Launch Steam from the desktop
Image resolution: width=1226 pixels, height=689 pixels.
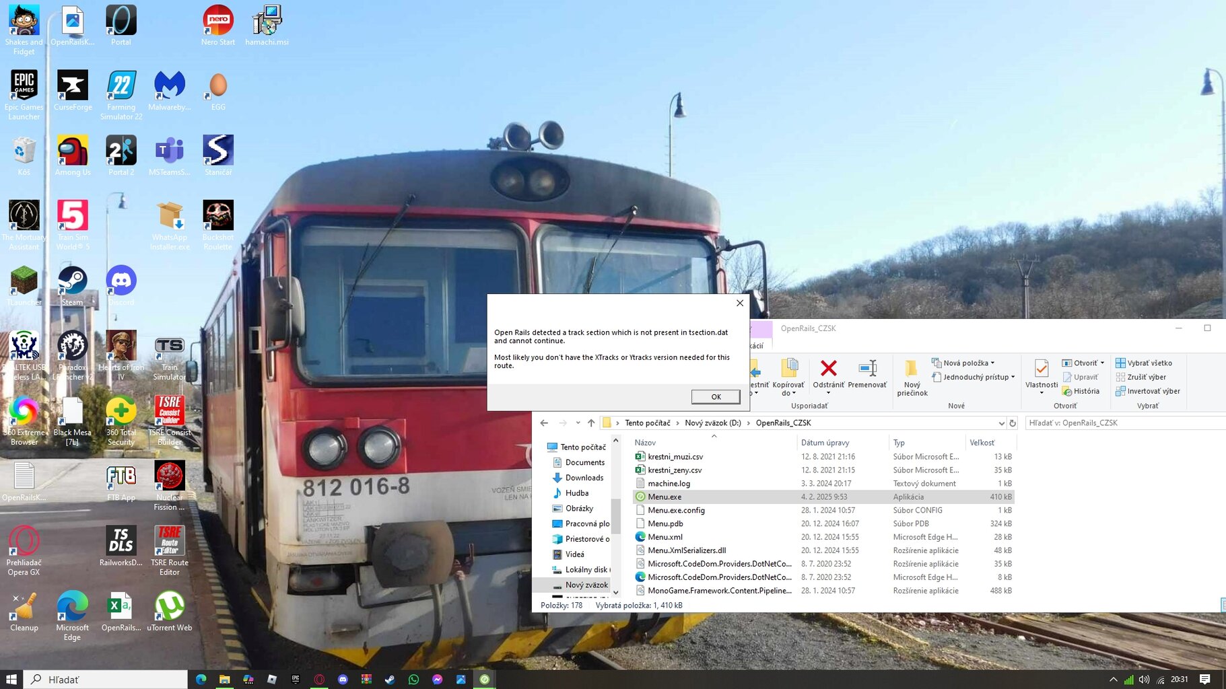tap(72, 281)
